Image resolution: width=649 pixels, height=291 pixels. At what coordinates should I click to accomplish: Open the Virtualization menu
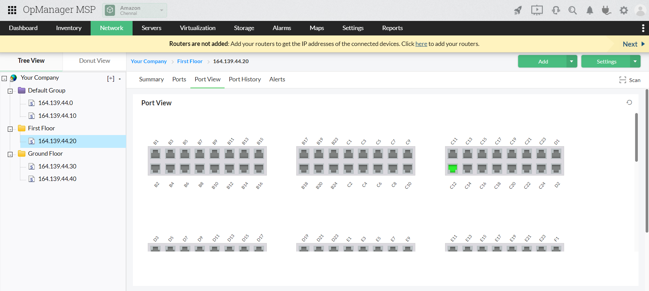point(198,28)
